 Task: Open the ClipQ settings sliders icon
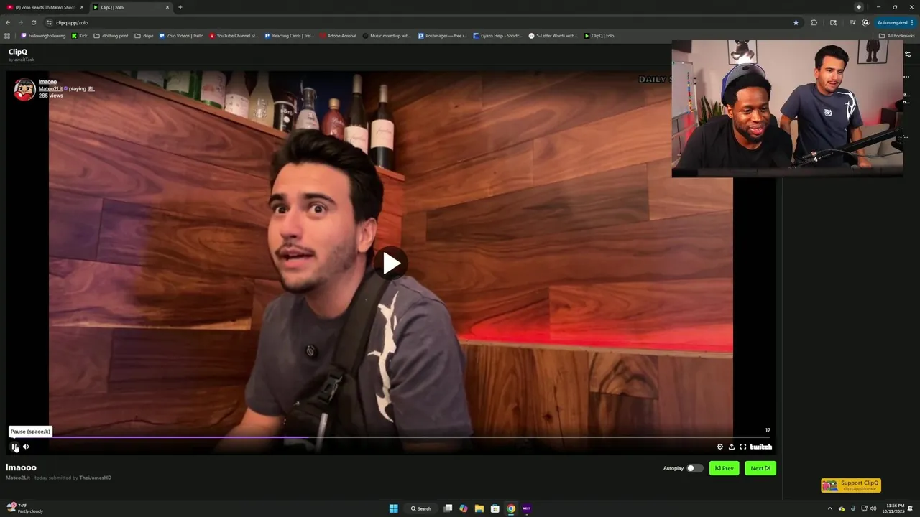tap(908, 55)
